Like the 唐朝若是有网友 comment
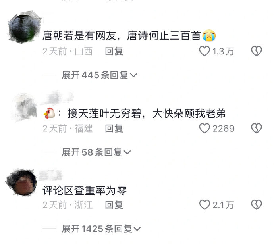The image size is (274, 244). (205, 51)
